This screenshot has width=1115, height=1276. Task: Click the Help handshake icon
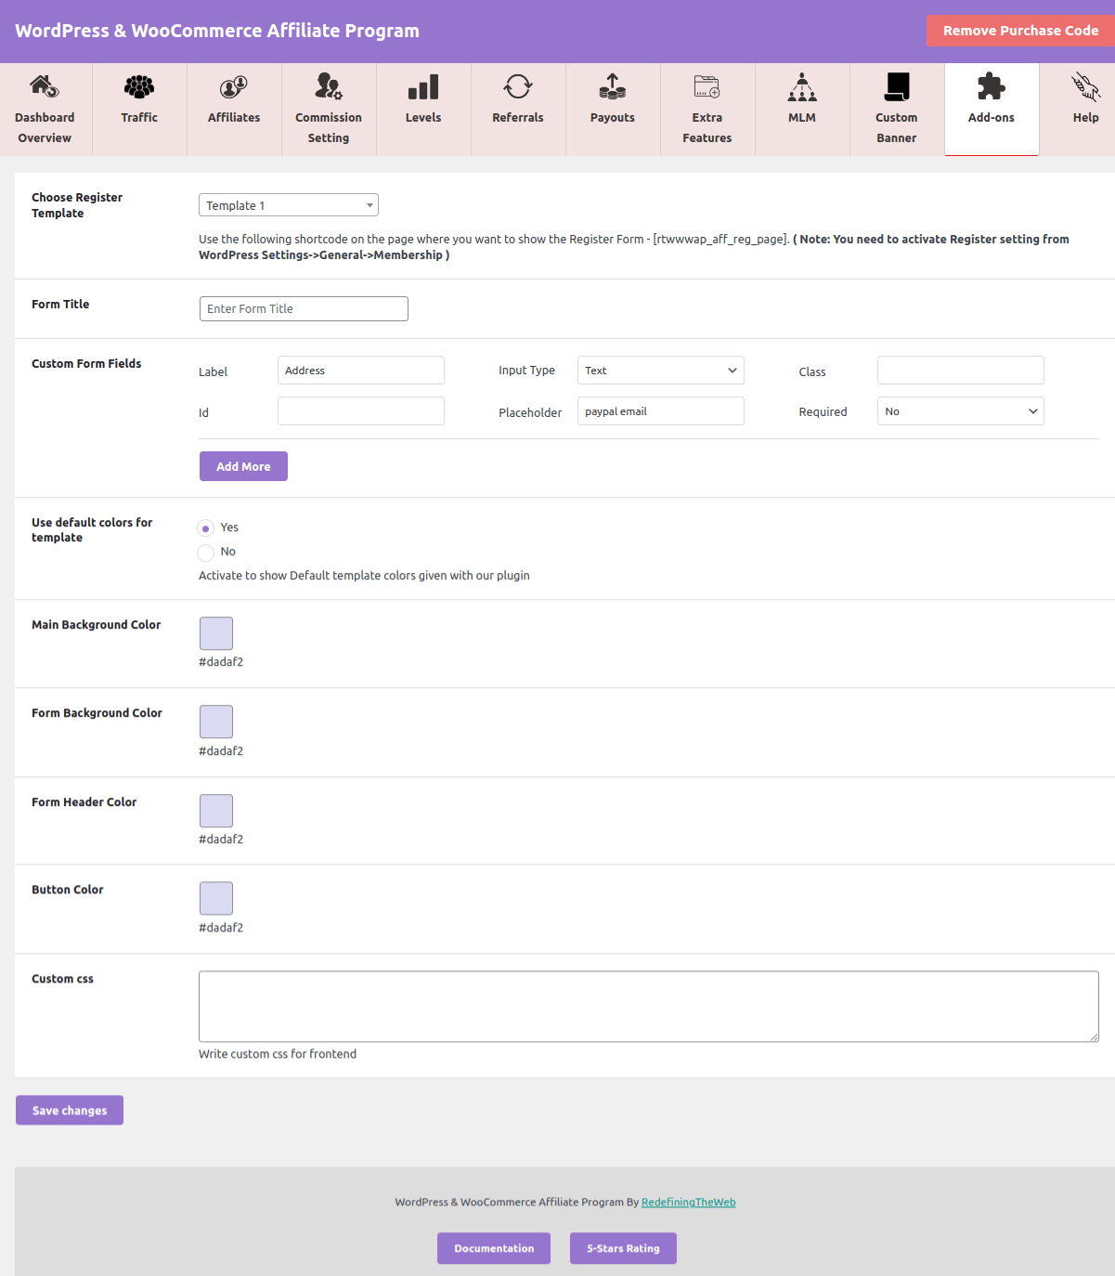click(1086, 86)
